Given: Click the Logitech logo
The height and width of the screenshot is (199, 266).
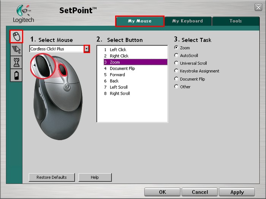Looking at the screenshot, I should (24, 14).
